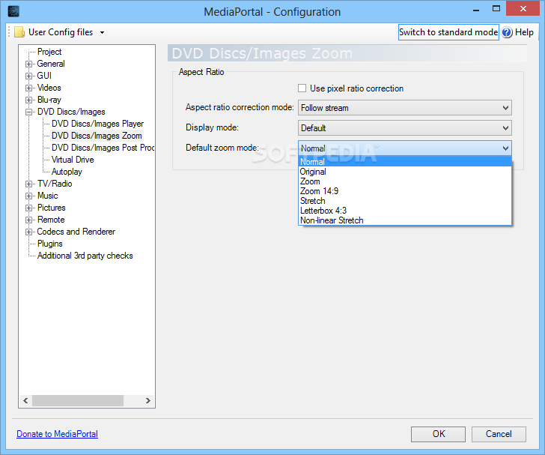Expand the General tree node
Image resolution: width=545 pixels, height=455 pixels.
point(29,64)
